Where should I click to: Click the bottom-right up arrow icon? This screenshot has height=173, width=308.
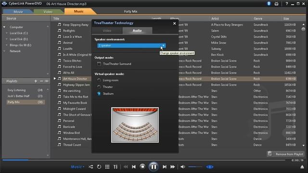pyautogui.click(x=302, y=167)
